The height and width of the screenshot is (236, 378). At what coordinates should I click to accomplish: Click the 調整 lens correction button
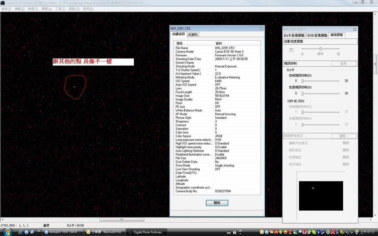point(343,136)
